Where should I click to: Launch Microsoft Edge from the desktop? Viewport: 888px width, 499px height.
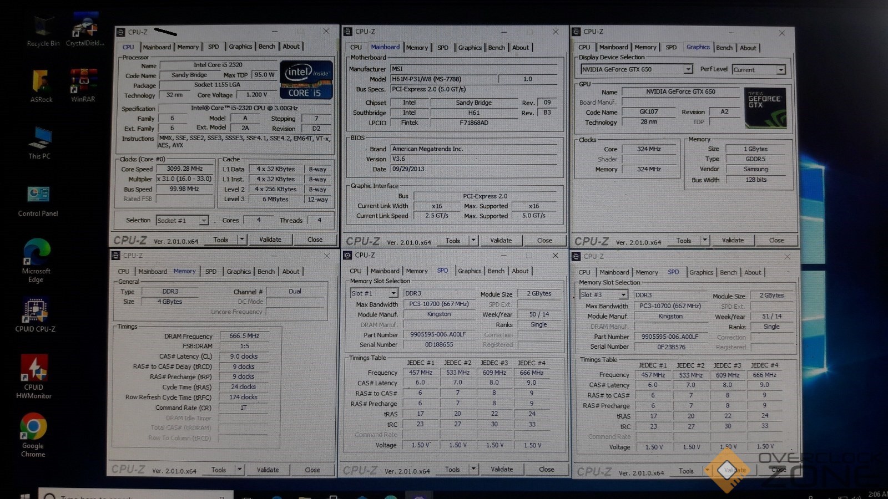36,261
